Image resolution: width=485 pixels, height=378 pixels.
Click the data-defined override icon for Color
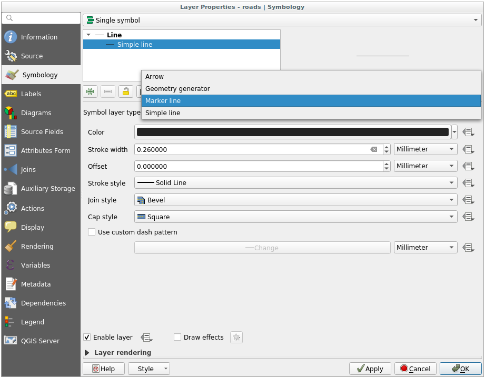tap(468, 132)
